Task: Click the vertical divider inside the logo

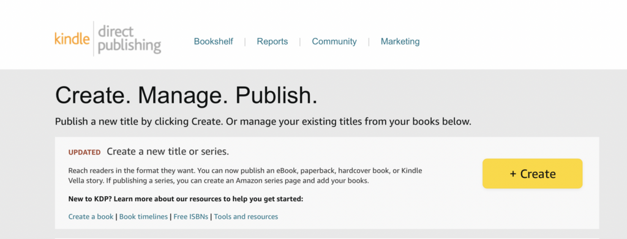Action: [x=94, y=39]
